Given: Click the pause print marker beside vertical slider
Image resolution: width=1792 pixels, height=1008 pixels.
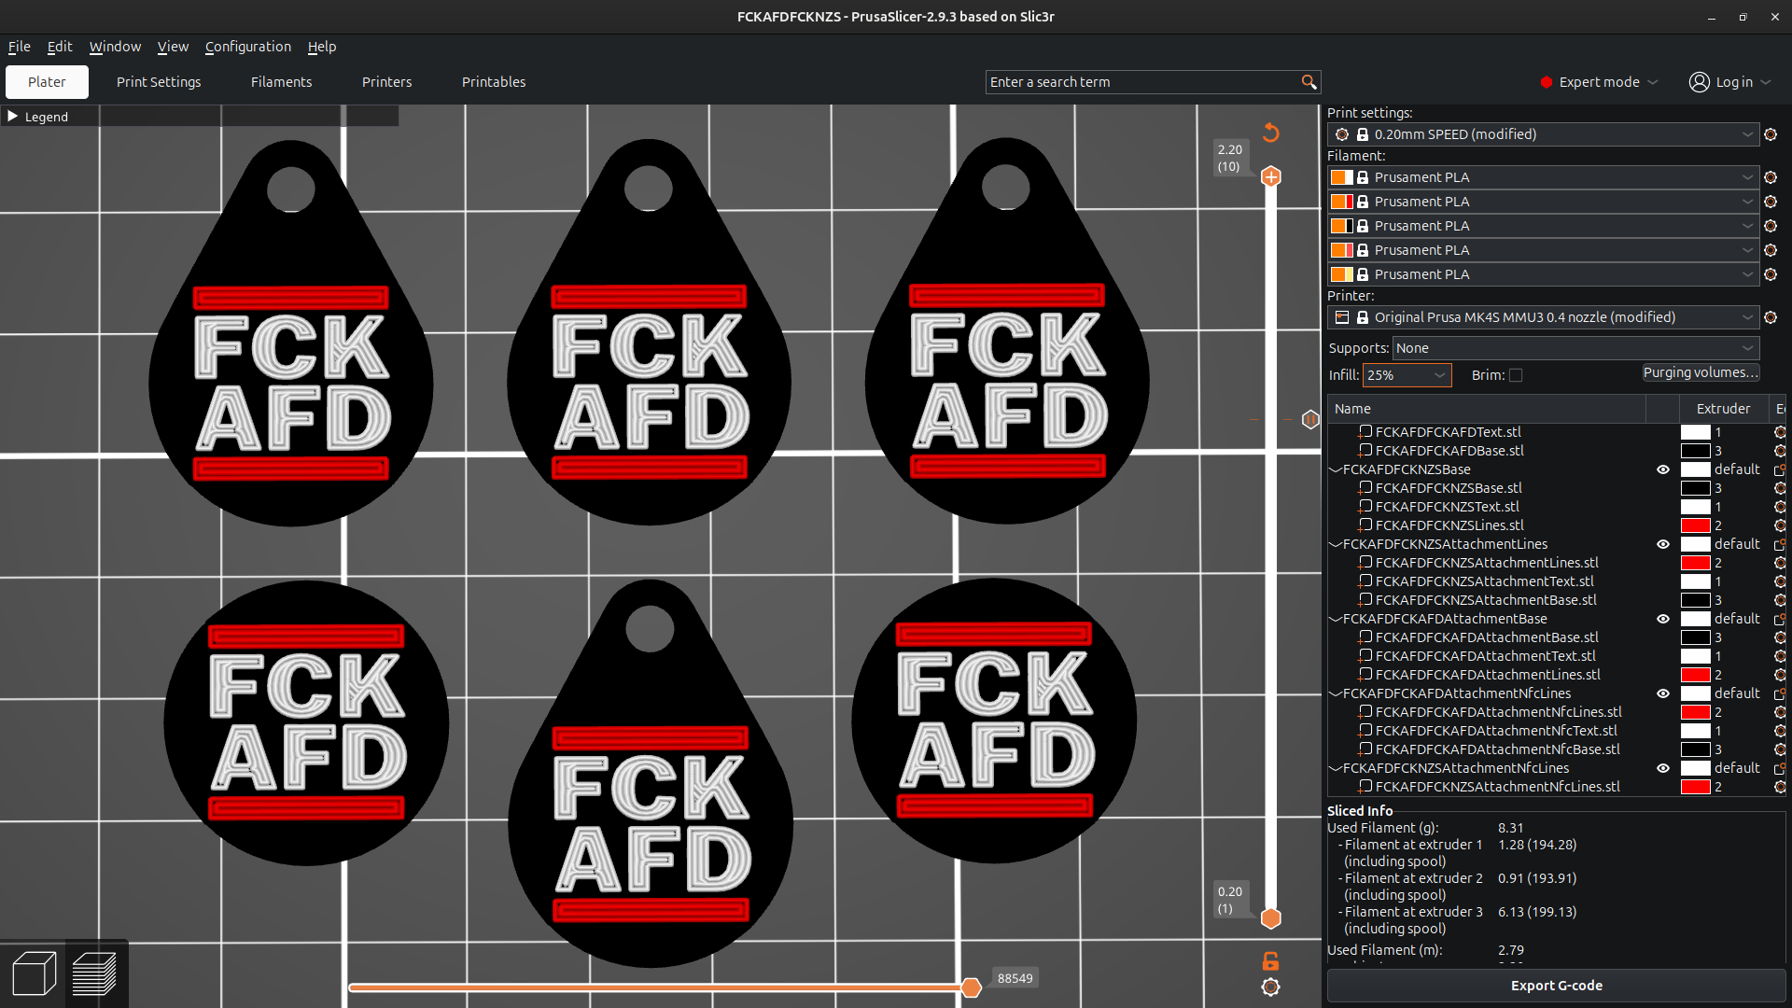Looking at the screenshot, I should [x=1310, y=419].
